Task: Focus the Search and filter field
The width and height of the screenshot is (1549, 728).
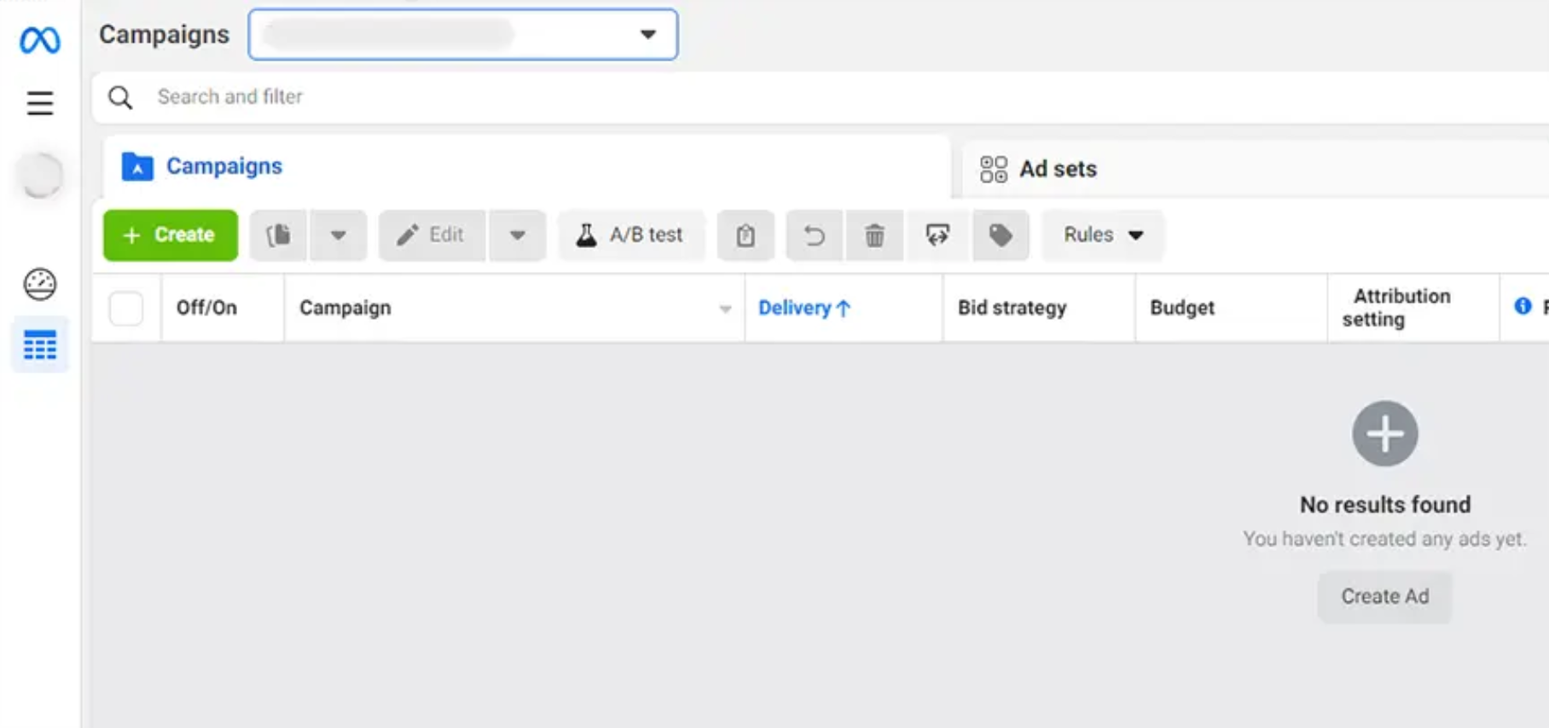Action: tap(512, 97)
